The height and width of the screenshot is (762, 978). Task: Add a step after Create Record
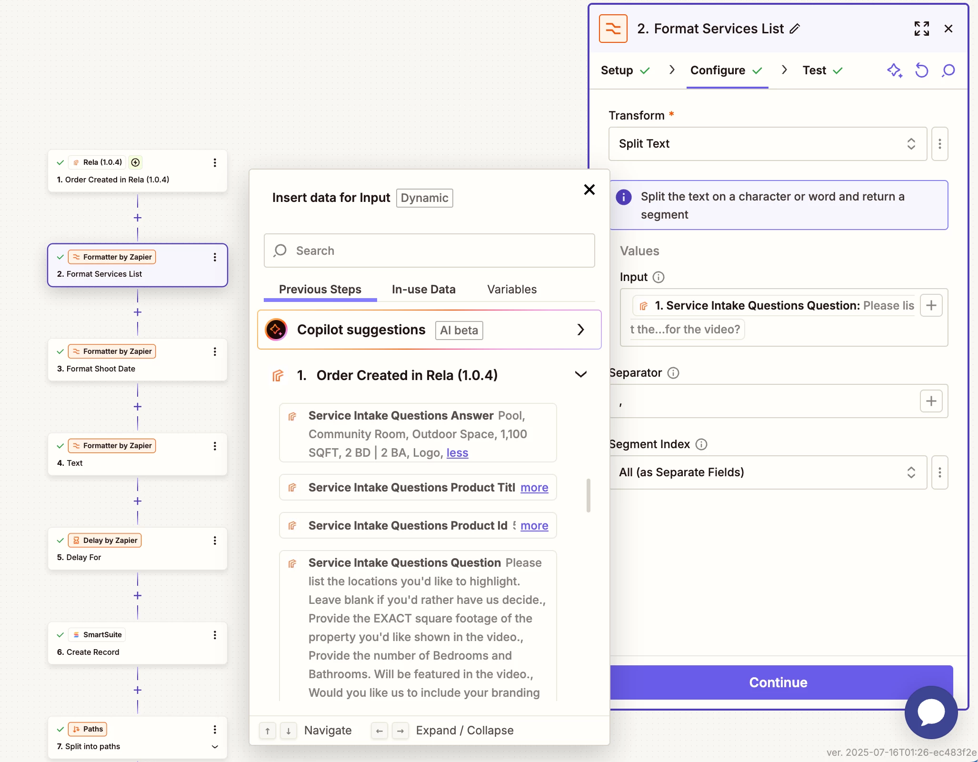point(138,690)
